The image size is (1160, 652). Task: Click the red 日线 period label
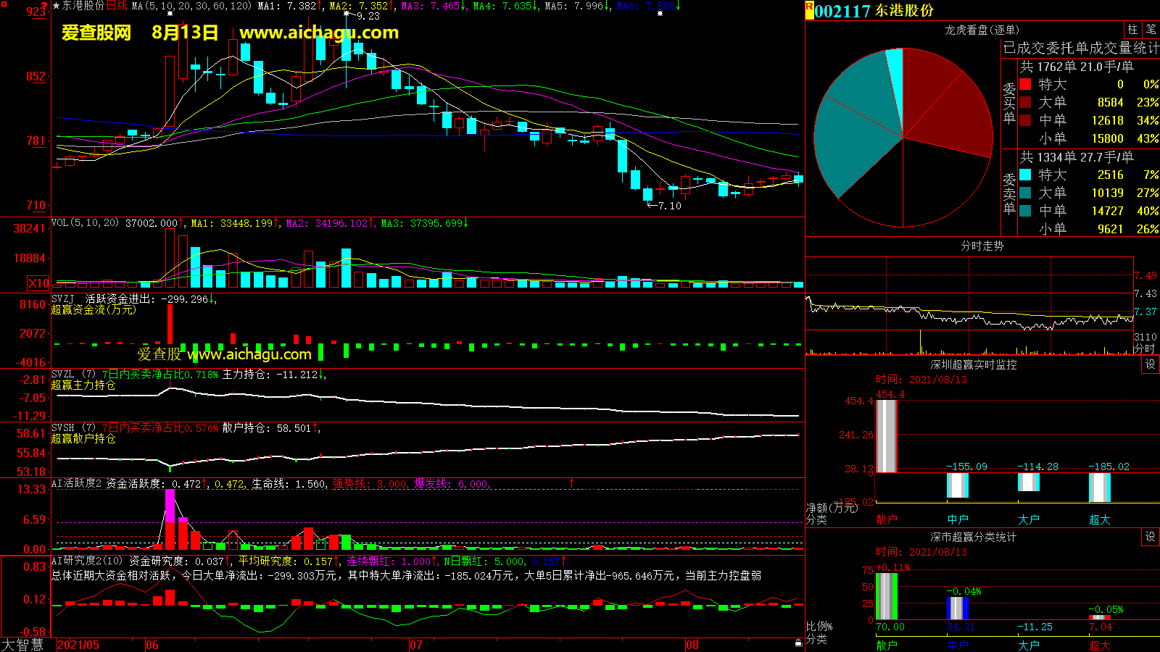pos(117,6)
